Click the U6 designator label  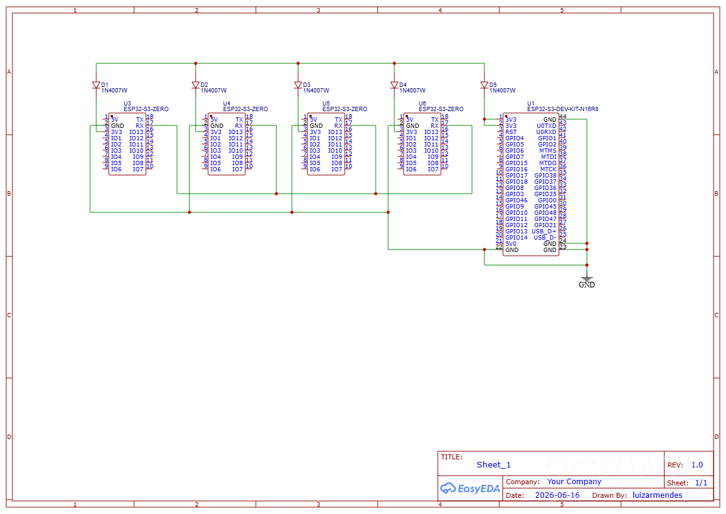pyautogui.click(x=422, y=104)
